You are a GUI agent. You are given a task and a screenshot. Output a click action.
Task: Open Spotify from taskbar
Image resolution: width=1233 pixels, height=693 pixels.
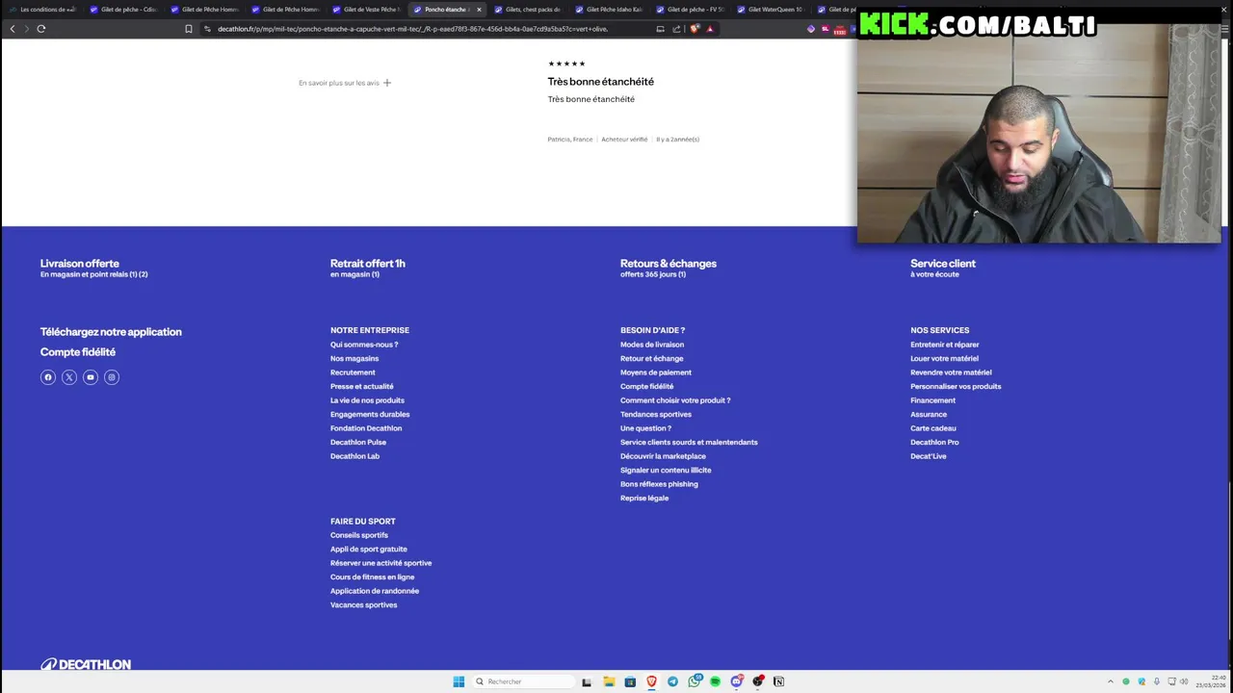[x=715, y=681]
